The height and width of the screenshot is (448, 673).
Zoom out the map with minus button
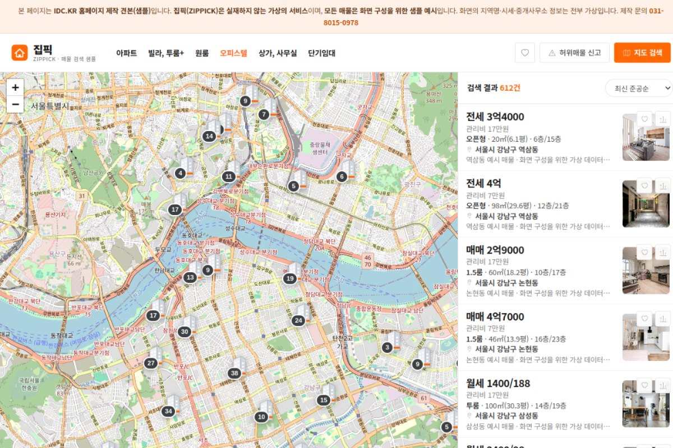pyautogui.click(x=15, y=104)
